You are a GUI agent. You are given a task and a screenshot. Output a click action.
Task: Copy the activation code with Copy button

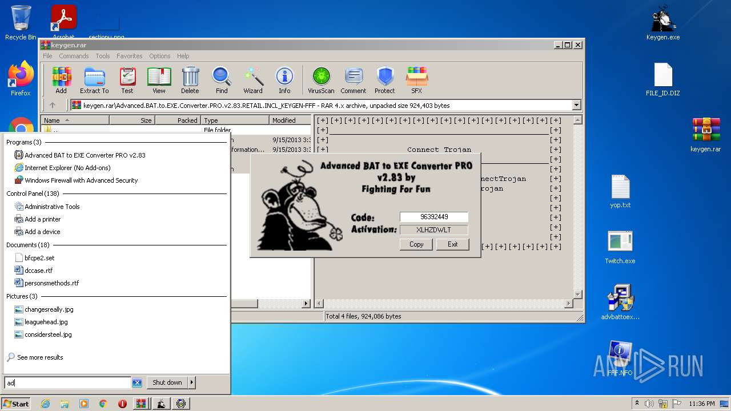tap(416, 244)
